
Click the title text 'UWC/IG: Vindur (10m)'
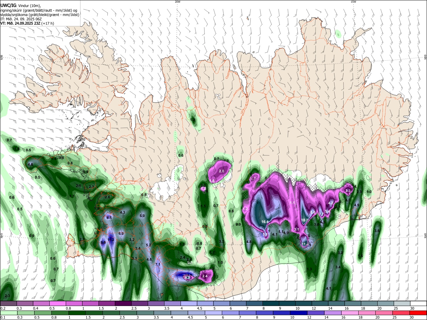click(x=20, y=6)
